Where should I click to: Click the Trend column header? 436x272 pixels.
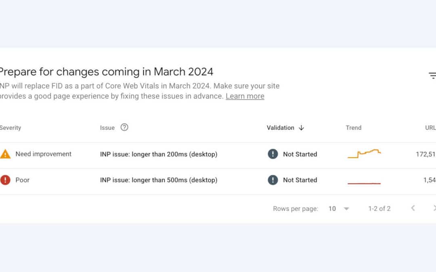pyautogui.click(x=353, y=128)
